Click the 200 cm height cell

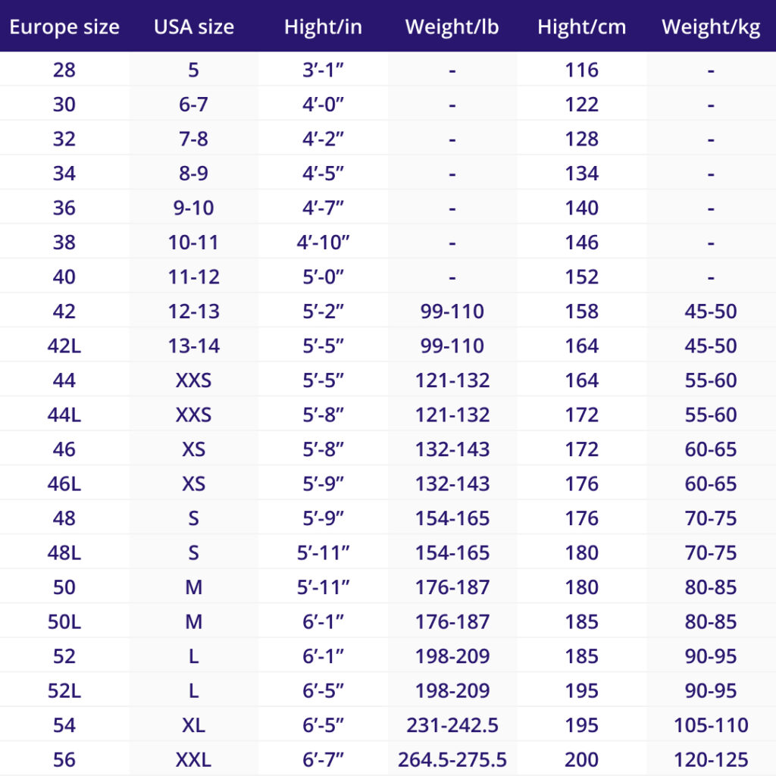click(x=582, y=759)
